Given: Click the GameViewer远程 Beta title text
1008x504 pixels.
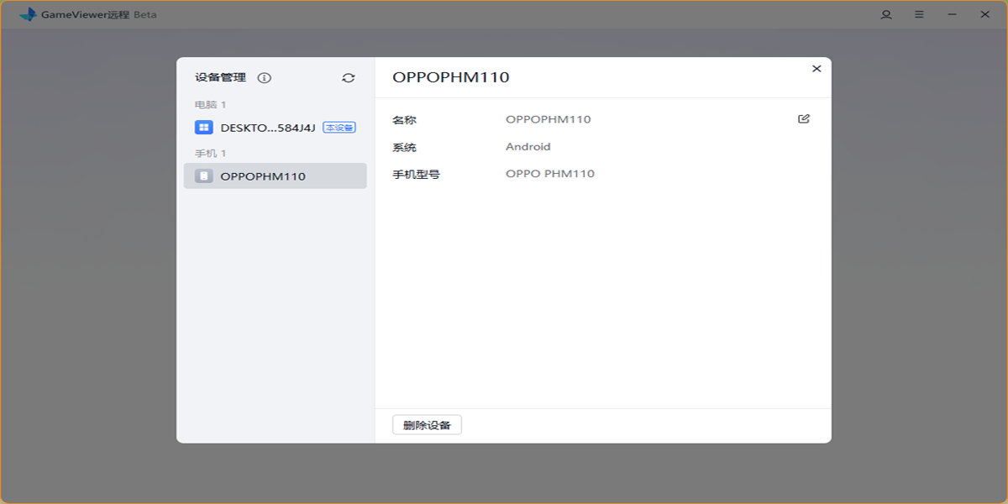Looking at the screenshot, I should (x=101, y=14).
